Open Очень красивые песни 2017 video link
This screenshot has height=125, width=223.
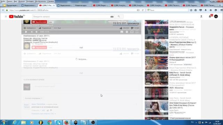(x=182, y=59)
